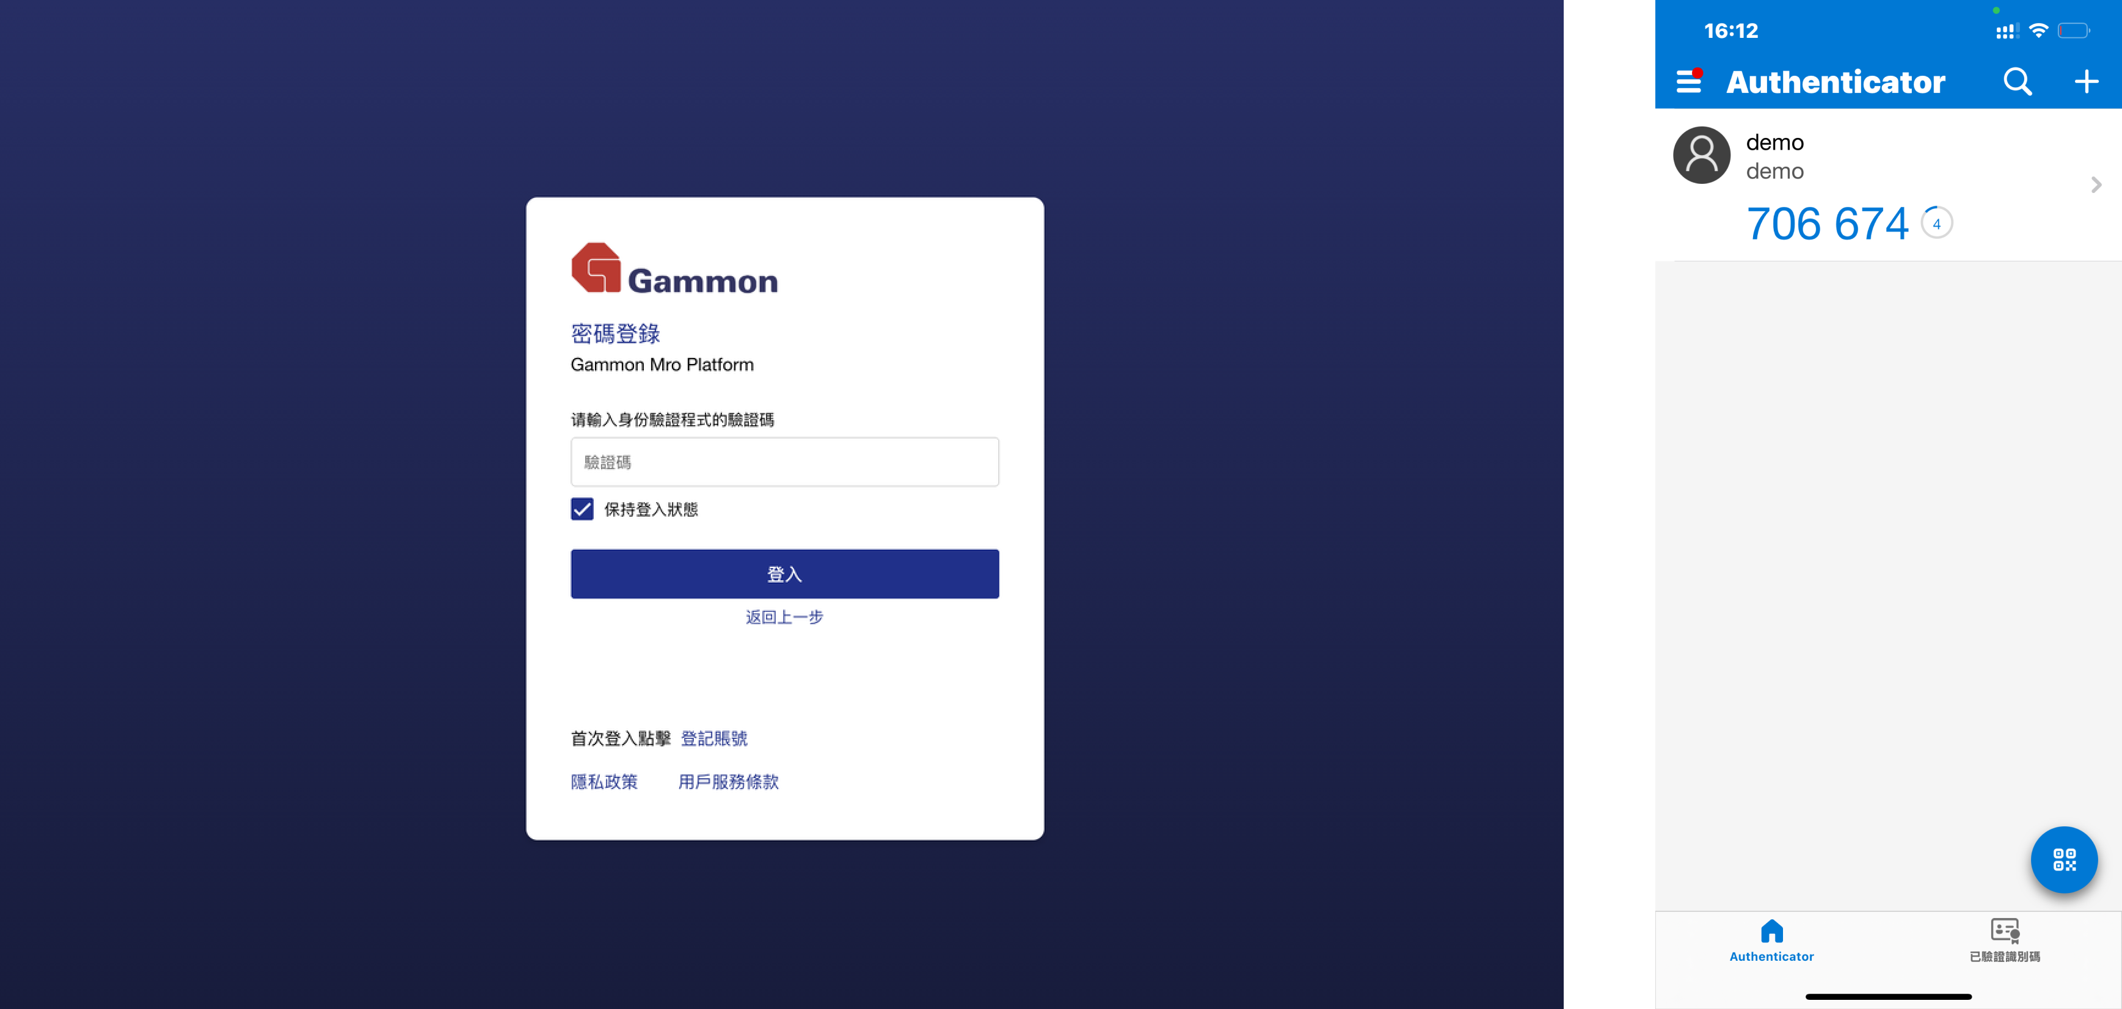Tap the code countdown timer circle

1937,223
